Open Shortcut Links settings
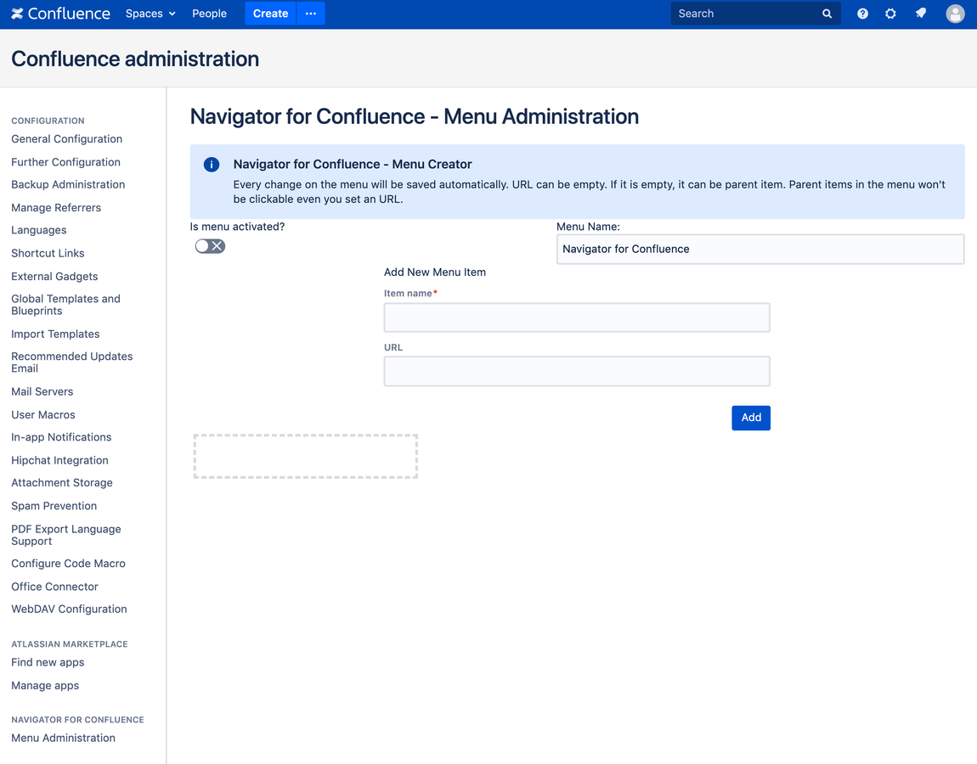The width and height of the screenshot is (977, 764). tap(48, 254)
